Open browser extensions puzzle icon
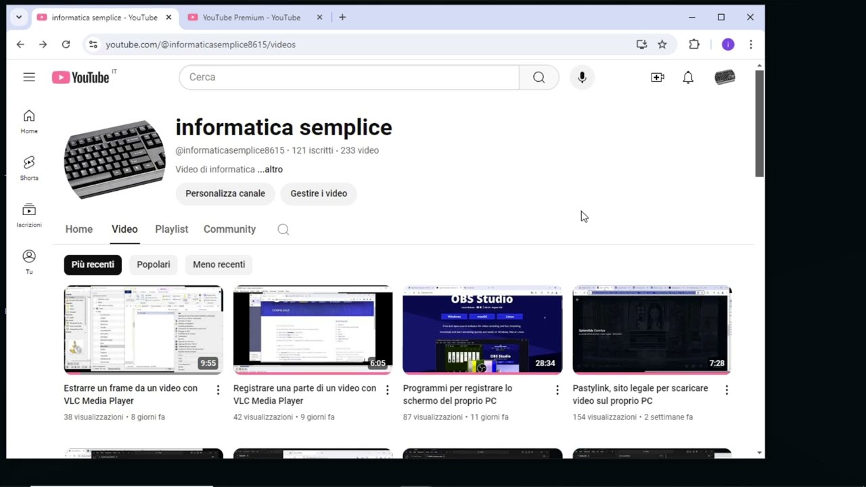The height and width of the screenshot is (487, 866). click(694, 45)
